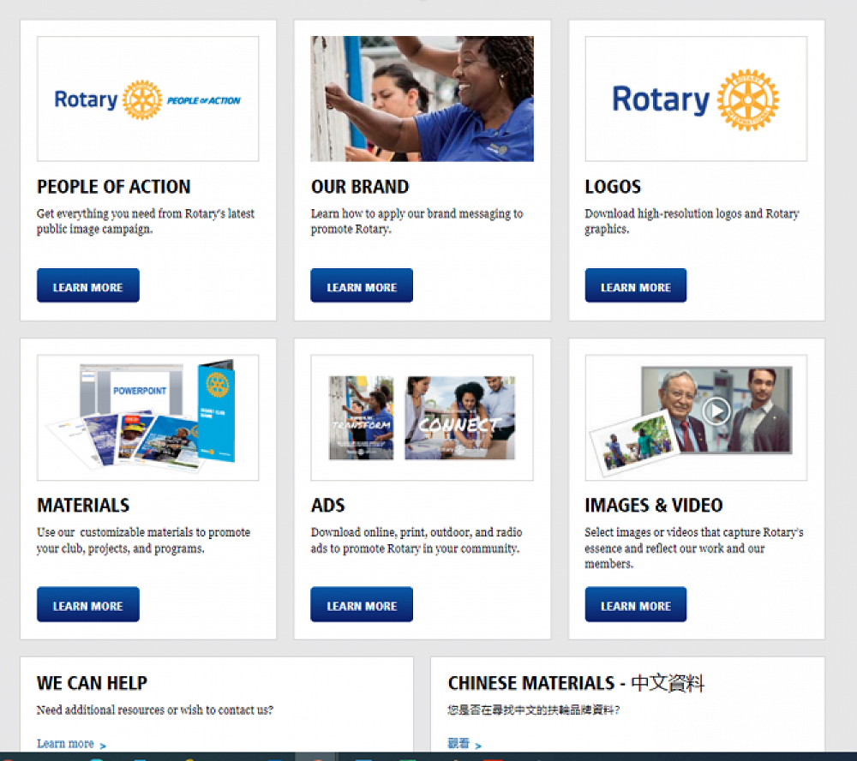Image resolution: width=857 pixels, height=761 pixels.
Task: Click the Chinese Materials heading
Action: point(576,683)
